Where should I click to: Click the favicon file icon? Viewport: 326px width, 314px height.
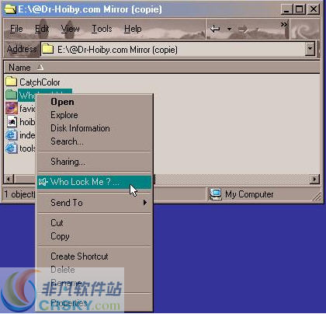click(x=12, y=108)
